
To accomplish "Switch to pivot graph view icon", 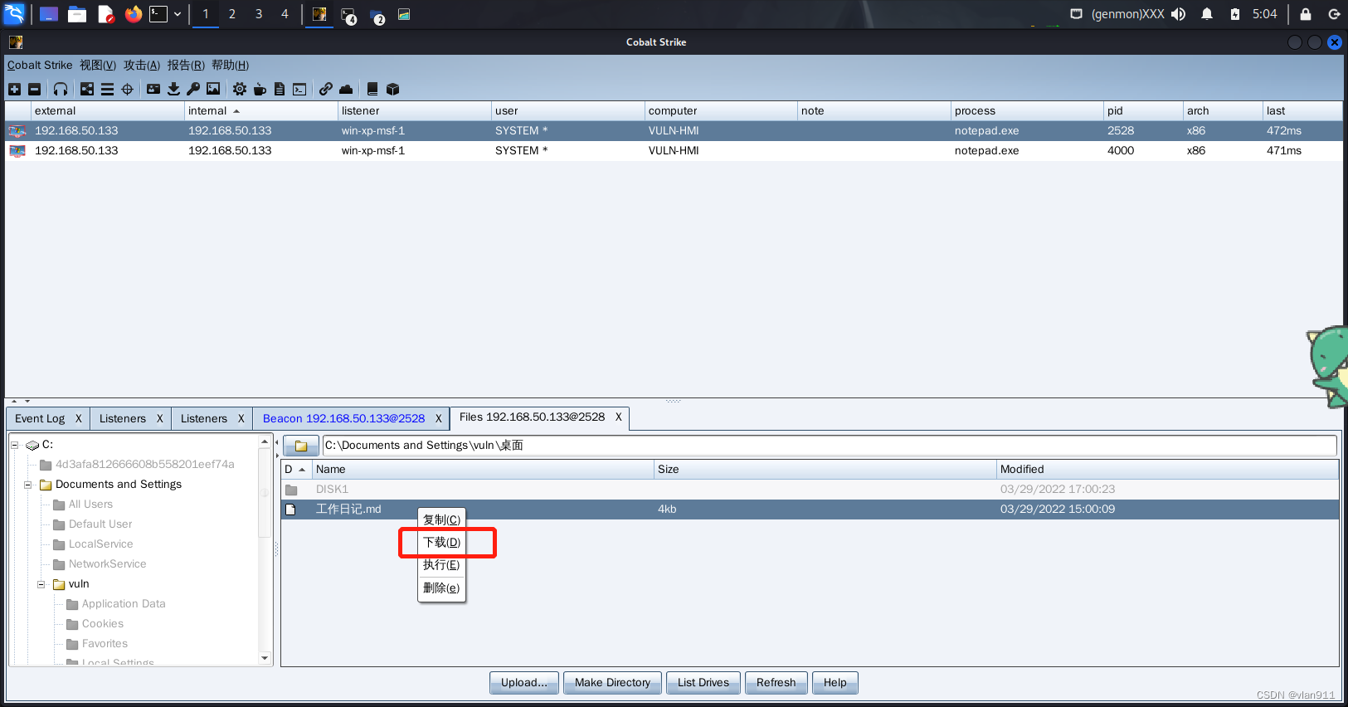I will (87, 89).
